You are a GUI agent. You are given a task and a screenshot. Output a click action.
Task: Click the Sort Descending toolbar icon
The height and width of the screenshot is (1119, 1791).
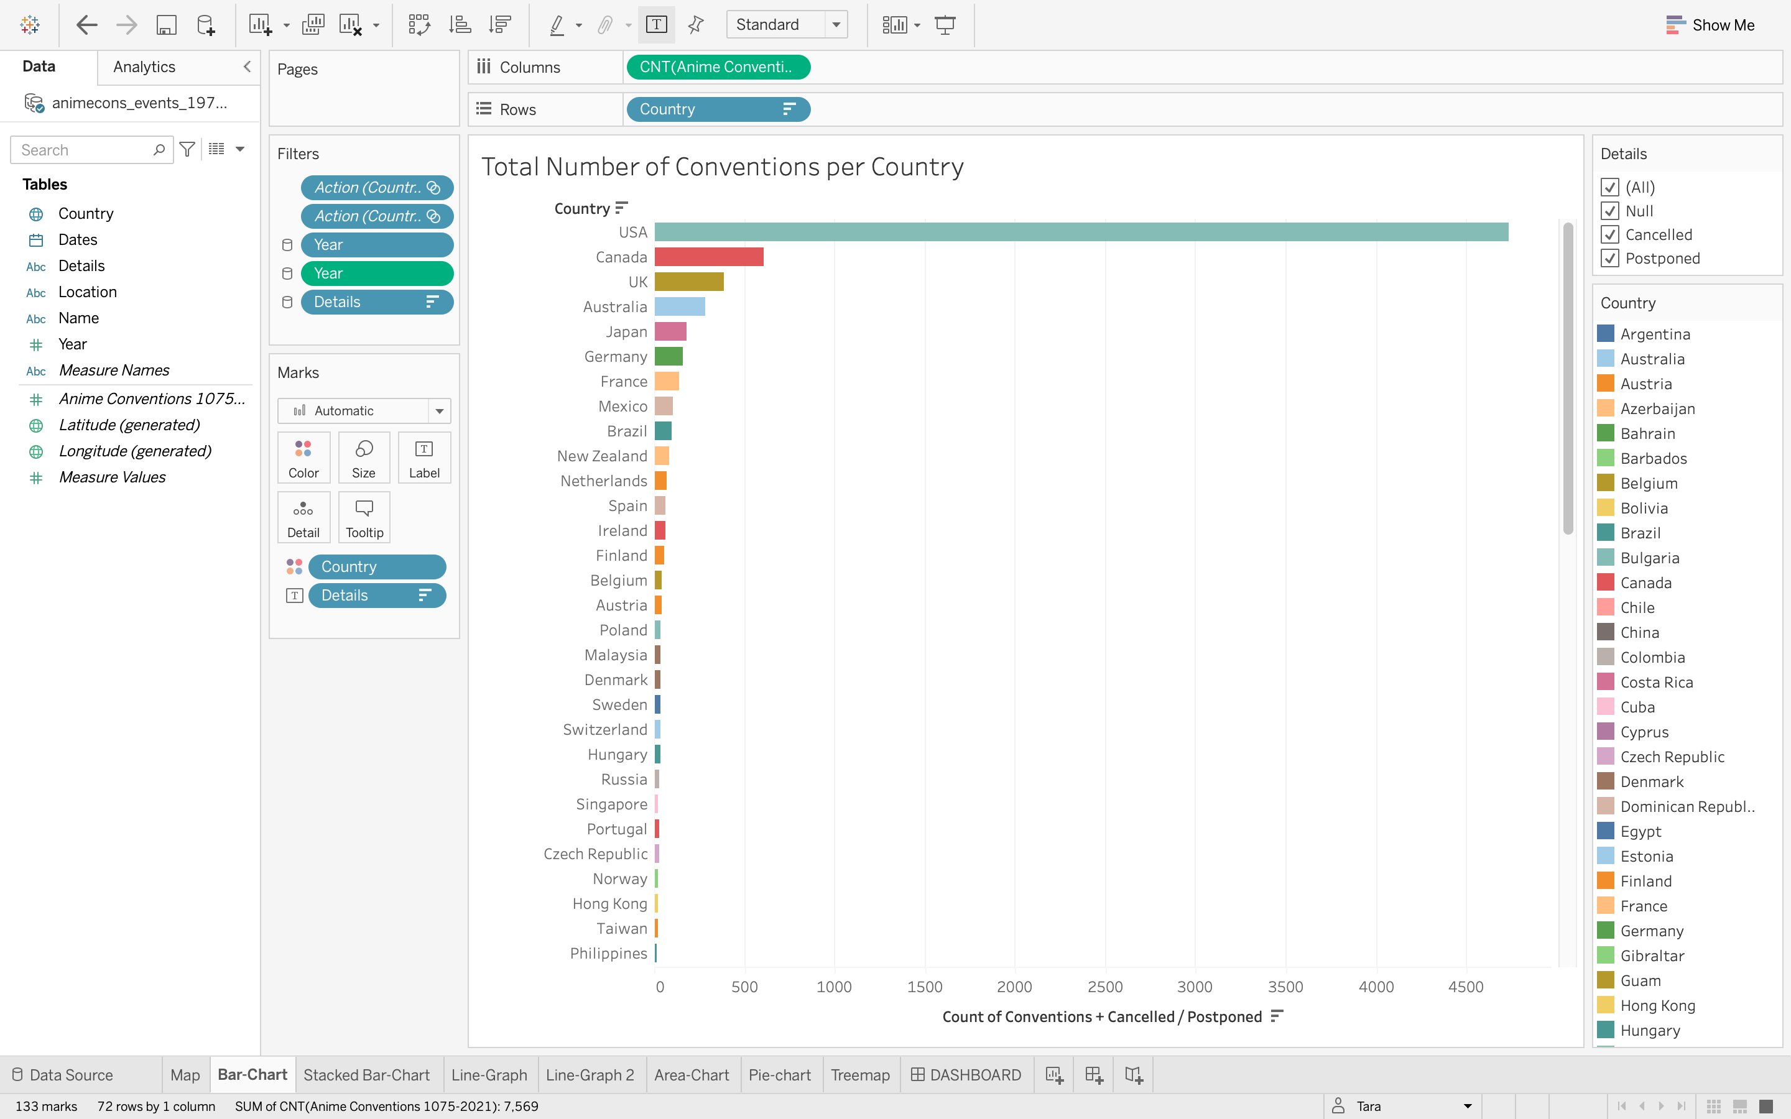[x=500, y=24]
